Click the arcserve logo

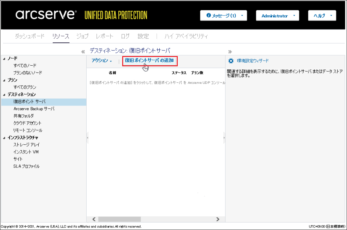coord(46,14)
